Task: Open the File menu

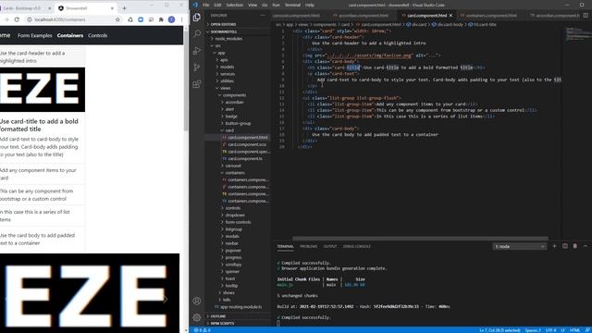Action: coord(205,5)
